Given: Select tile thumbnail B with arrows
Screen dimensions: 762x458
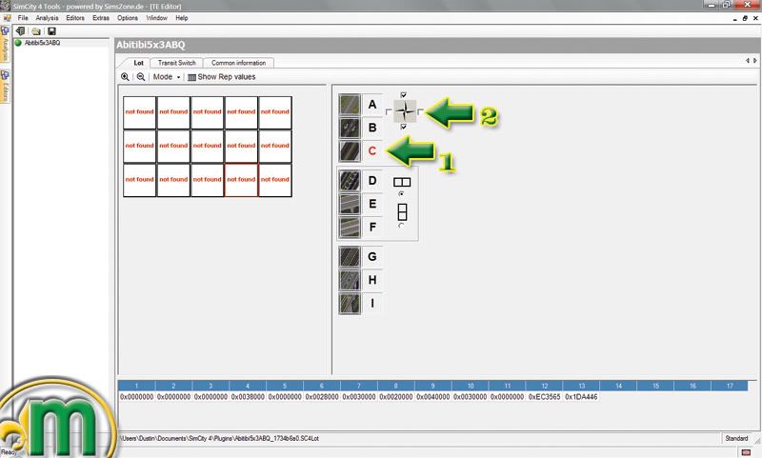Looking at the screenshot, I should [x=350, y=128].
